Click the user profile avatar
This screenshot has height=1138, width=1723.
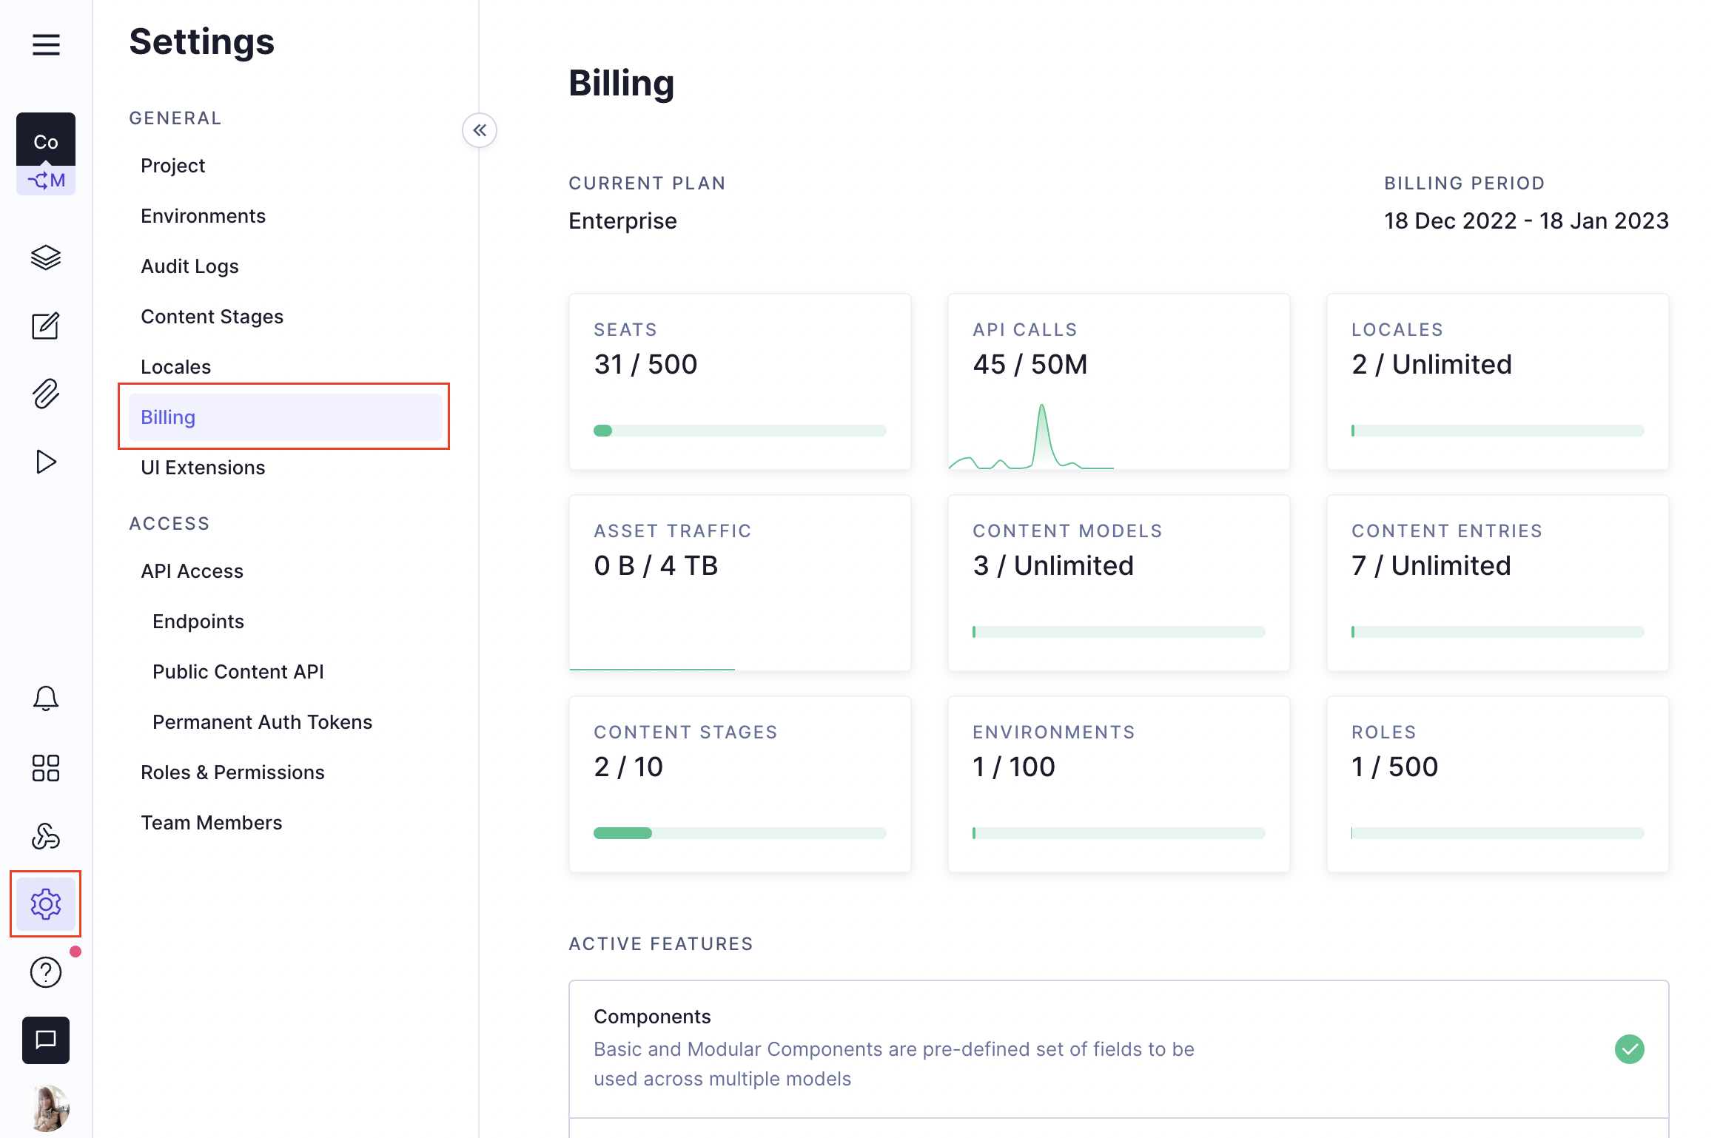[49, 1107]
